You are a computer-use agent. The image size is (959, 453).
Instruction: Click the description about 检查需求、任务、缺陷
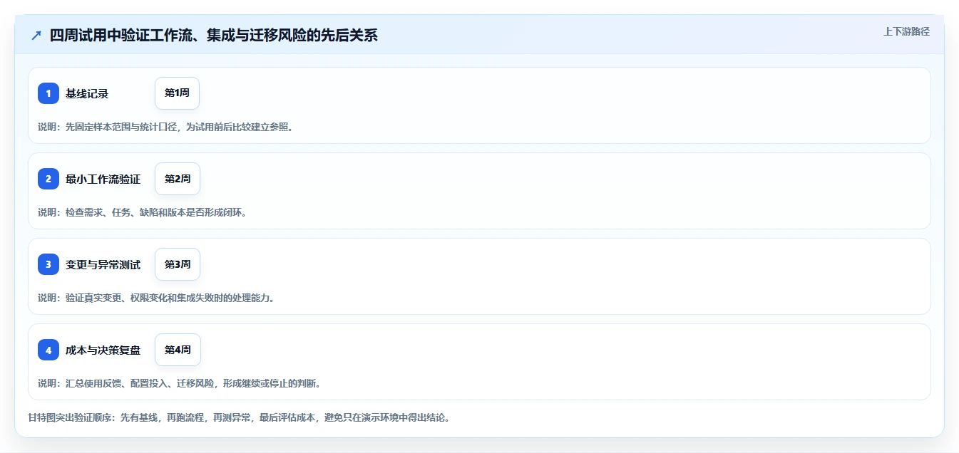click(143, 212)
